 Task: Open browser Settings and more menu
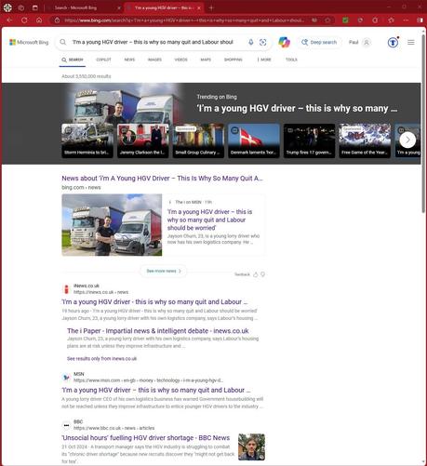[x=406, y=20]
